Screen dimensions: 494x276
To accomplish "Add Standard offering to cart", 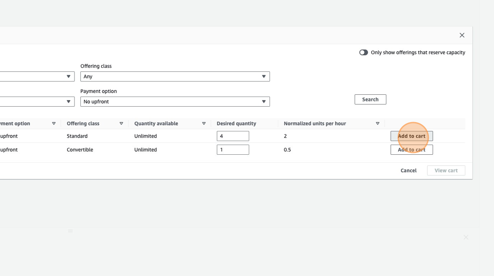I will click(x=412, y=136).
